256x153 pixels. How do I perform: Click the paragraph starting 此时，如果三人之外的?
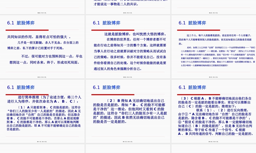click(x=217, y=56)
